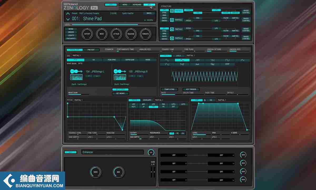Click RANGE CONTROL for PARTIAL1
This screenshot has width=316, height=190.
[x=246, y=12]
